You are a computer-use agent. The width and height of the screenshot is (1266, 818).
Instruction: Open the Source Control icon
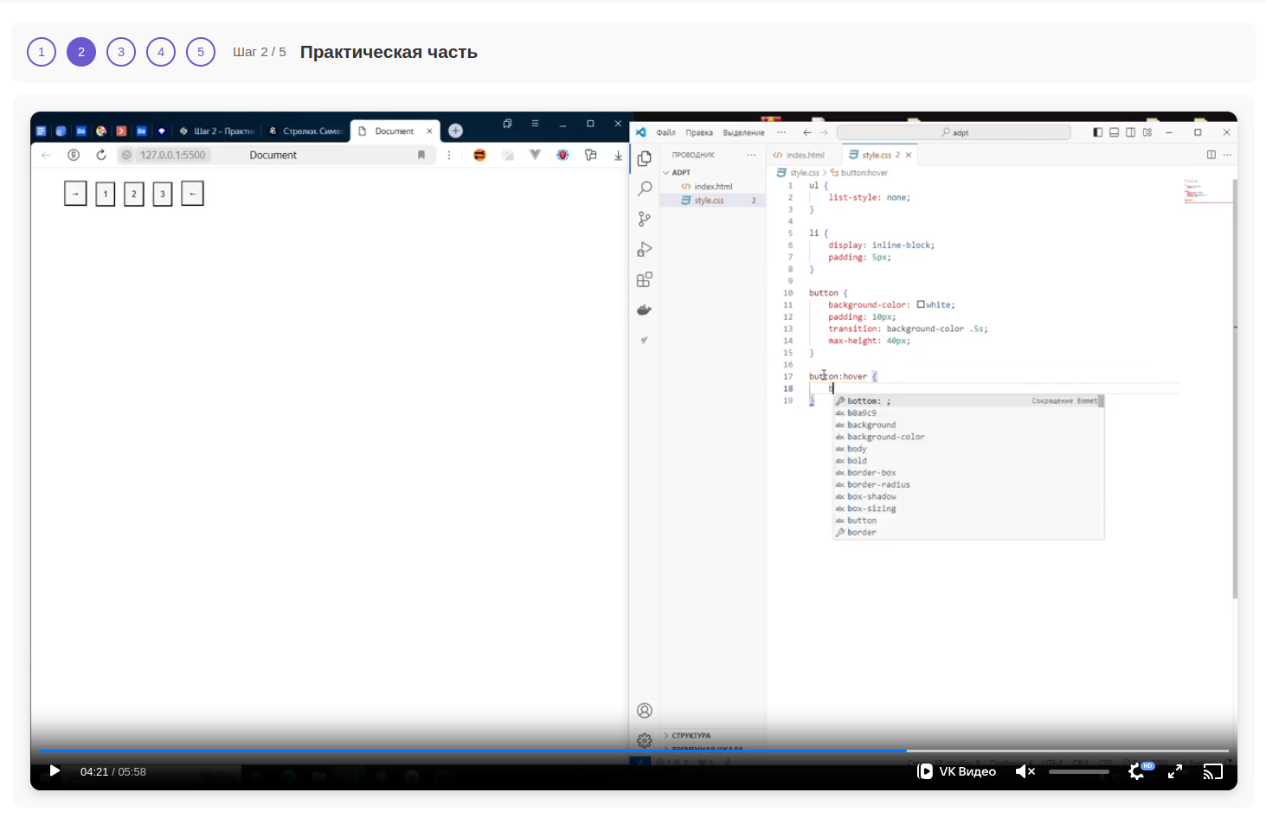[645, 219]
